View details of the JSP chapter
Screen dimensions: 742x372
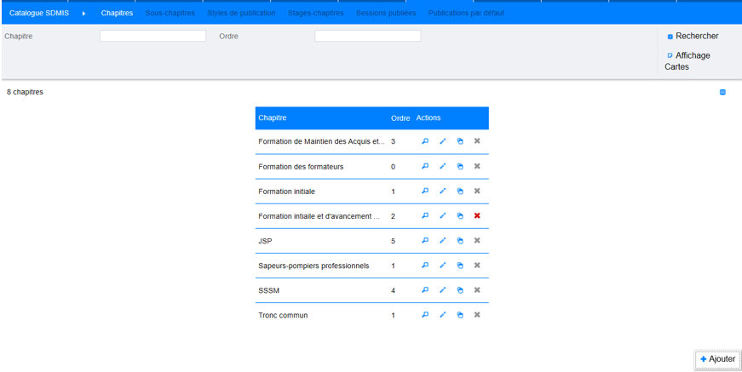click(x=425, y=241)
